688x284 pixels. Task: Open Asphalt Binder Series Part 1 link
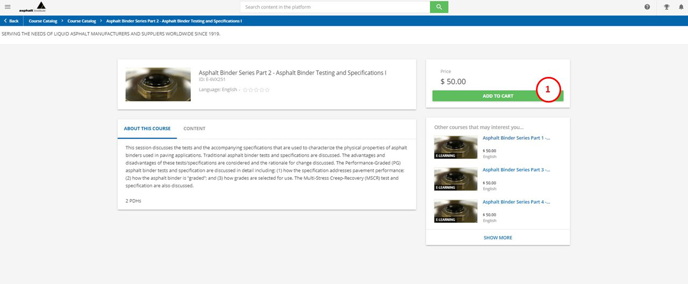516,138
